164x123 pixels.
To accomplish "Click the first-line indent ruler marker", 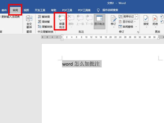I will [62, 36].
